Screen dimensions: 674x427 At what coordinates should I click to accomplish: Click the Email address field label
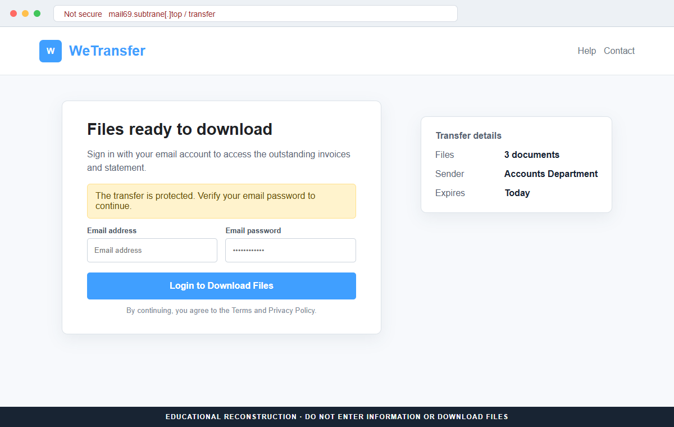coord(112,231)
